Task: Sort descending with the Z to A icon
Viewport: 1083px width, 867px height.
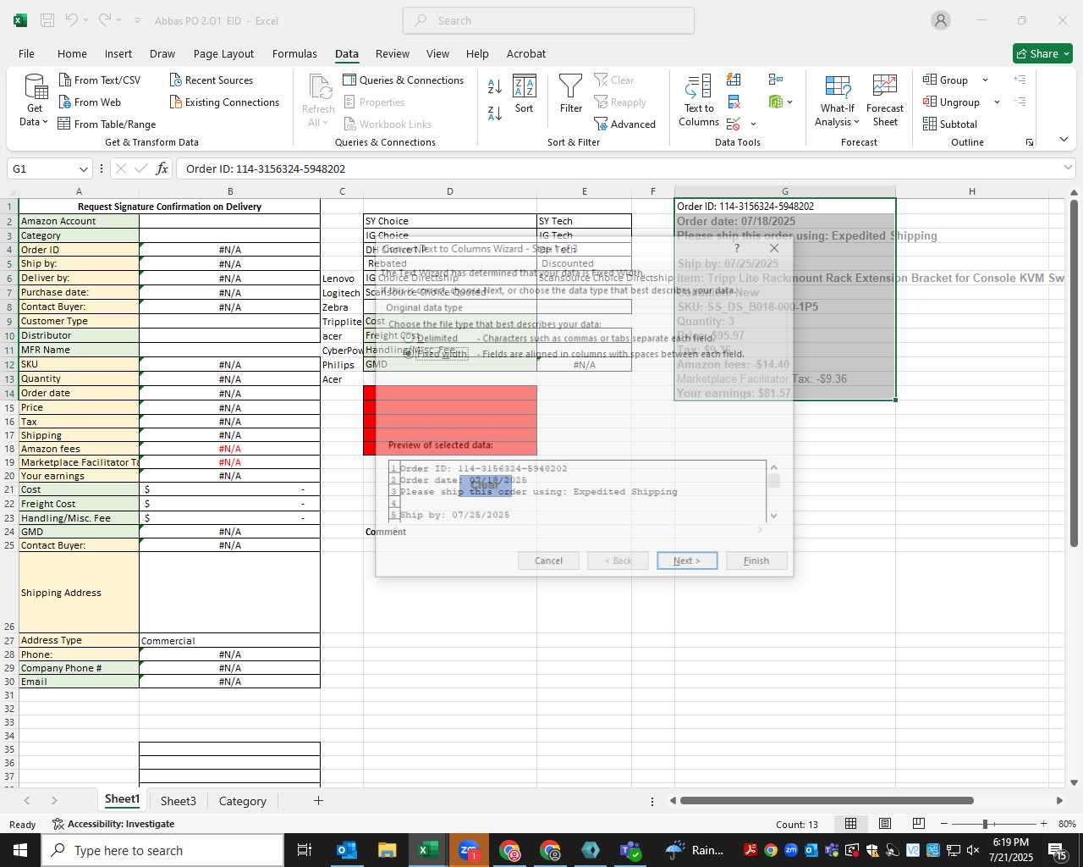Action: (495, 113)
